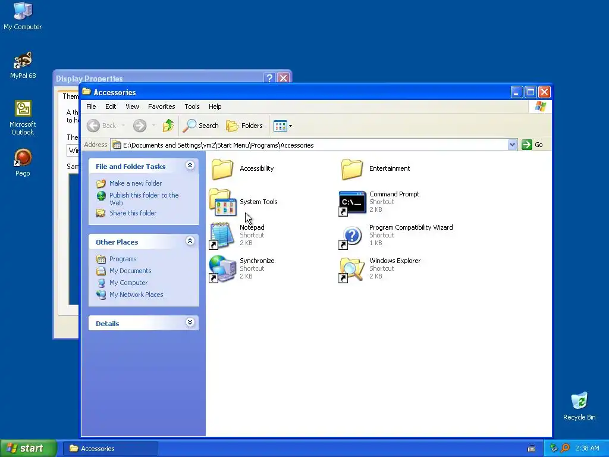Screen dimensions: 609x457
Task: Go to Programs in Other Places
Action: click(123, 259)
